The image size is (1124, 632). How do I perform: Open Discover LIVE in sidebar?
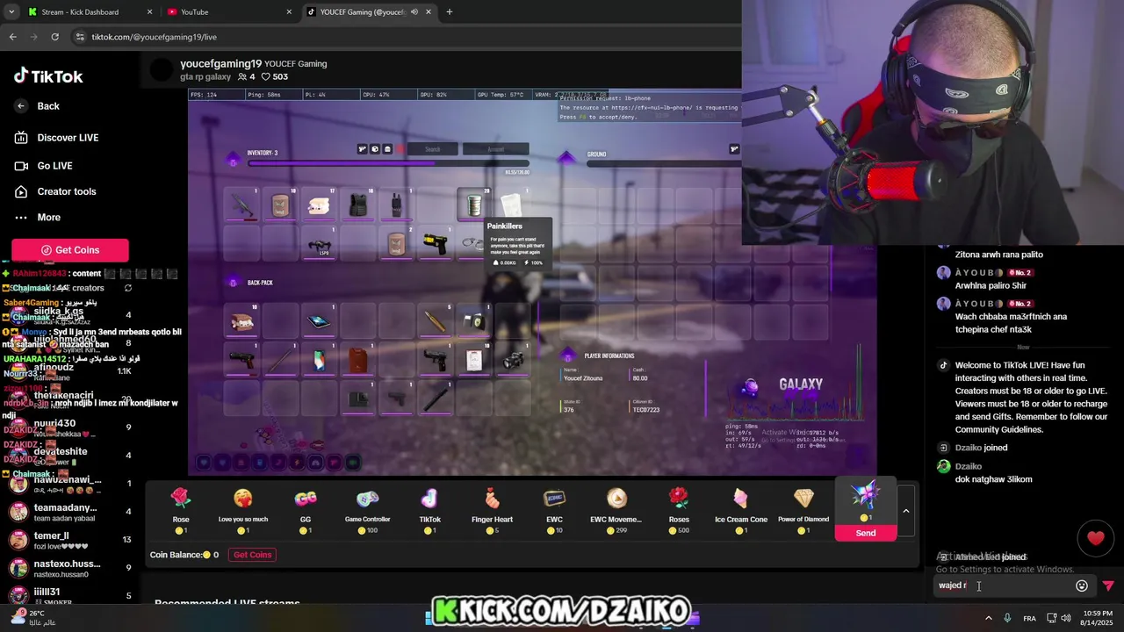56,138
